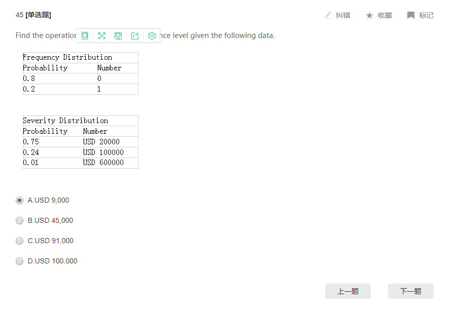454x312 pixels.
Task: Click the USD 20000 severity cell
Action: pyautogui.click(x=101, y=142)
